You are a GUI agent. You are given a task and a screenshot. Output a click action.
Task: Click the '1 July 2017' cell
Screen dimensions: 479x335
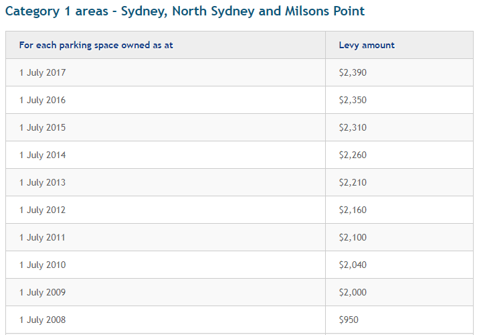coord(43,72)
